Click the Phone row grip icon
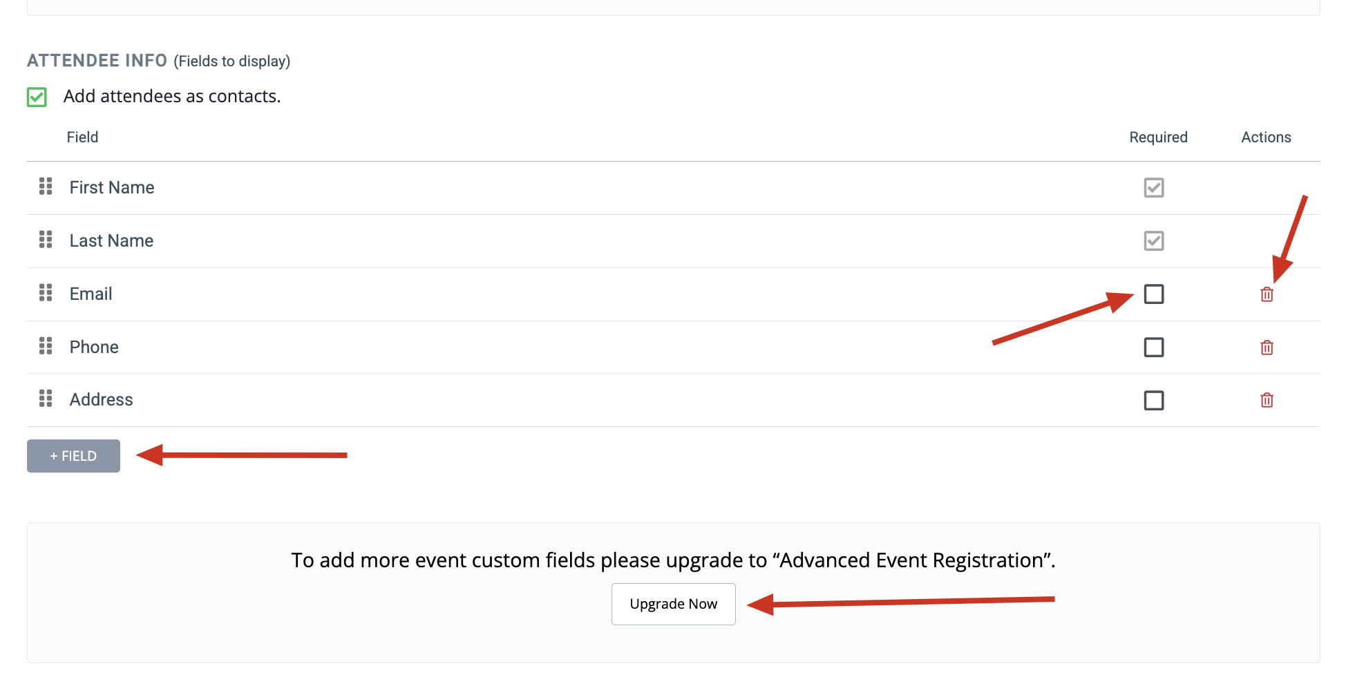 pyautogui.click(x=46, y=345)
